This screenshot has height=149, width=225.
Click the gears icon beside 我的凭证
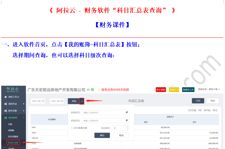pyautogui.click(x=6, y=104)
